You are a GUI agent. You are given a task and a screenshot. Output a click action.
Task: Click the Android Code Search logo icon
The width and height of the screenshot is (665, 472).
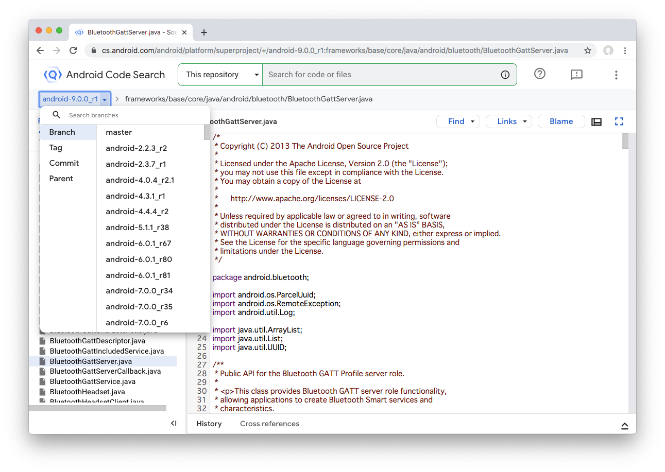pos(53,75)
